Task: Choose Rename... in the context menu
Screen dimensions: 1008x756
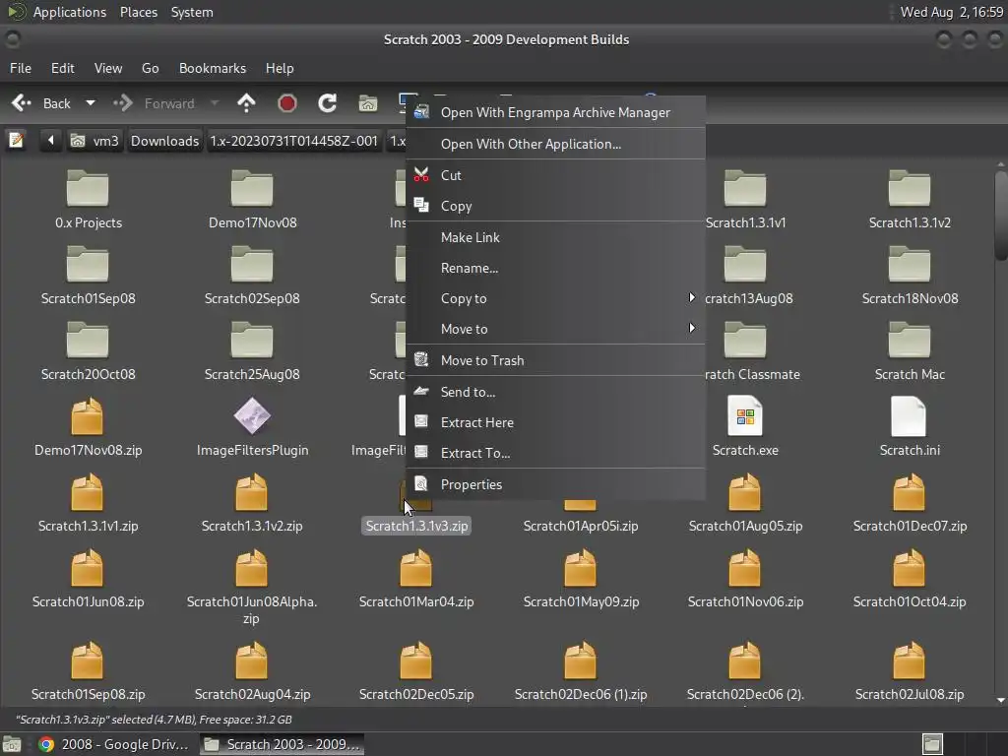Action: [x=555, y=268]
